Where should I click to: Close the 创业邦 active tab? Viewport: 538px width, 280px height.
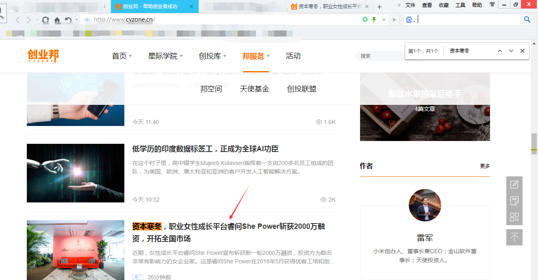[x=191, y=7]
